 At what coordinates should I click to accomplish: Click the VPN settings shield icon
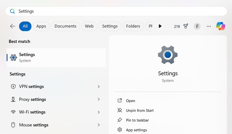13,87
